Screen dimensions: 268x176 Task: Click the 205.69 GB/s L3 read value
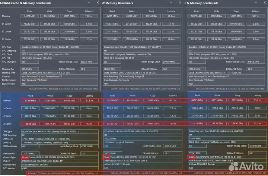(197, 39)
